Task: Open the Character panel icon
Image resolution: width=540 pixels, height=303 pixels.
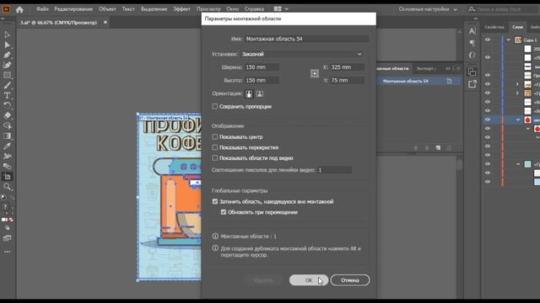Action: coord(472,31)
